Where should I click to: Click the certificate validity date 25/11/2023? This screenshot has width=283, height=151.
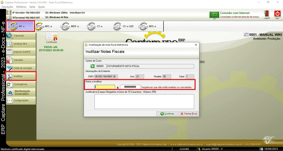(x=51, y=50)
